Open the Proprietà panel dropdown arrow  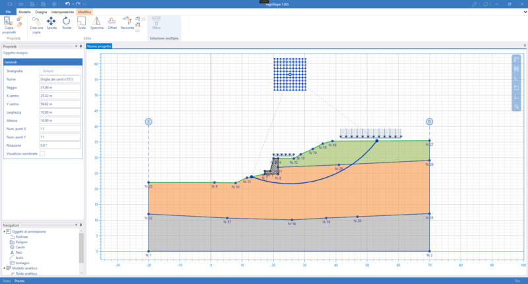click(76, 46)
